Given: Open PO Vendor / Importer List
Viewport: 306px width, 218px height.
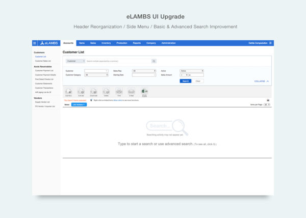Looking at the screenshot, I should (x=45, y=106).
